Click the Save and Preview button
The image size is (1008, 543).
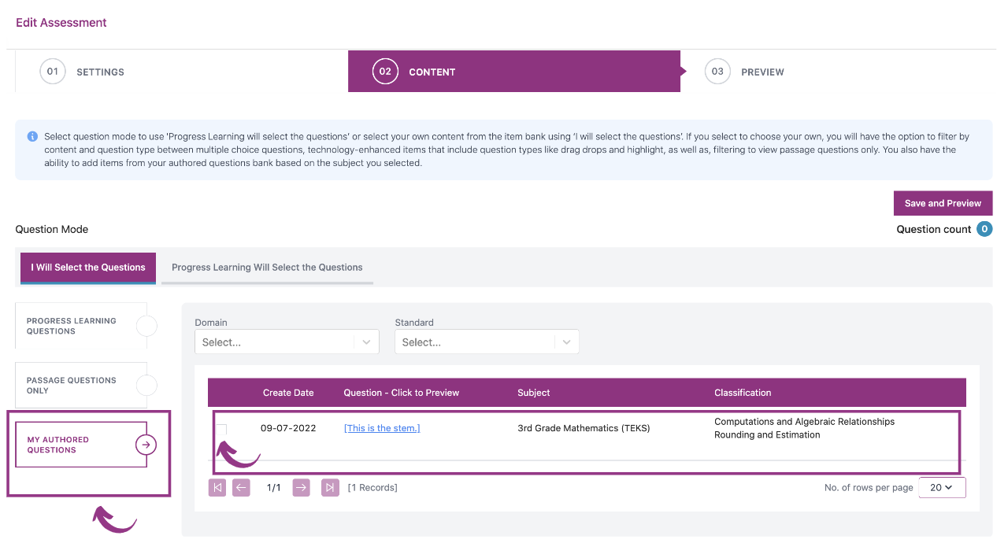943,203
